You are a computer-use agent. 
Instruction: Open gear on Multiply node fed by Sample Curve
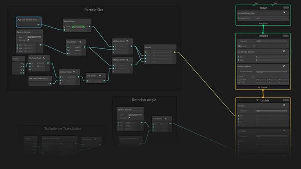[x=127, y=41]
